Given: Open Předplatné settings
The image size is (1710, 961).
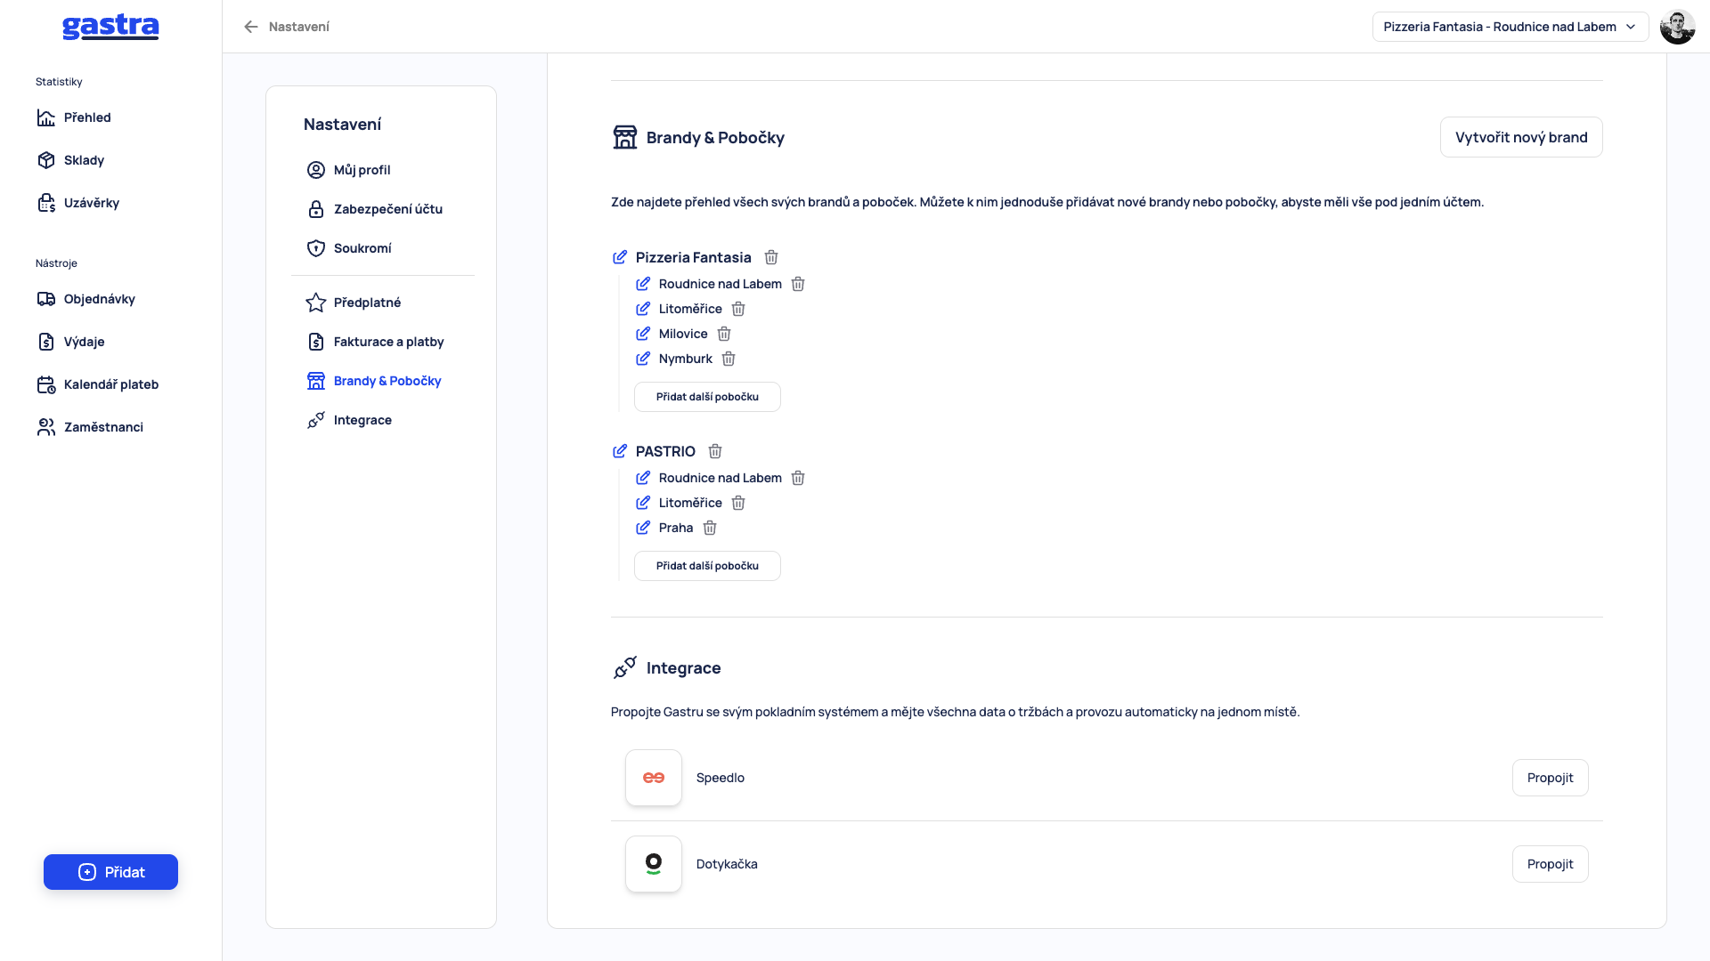Looking at the screenshot, I should (x=354, y=303).
